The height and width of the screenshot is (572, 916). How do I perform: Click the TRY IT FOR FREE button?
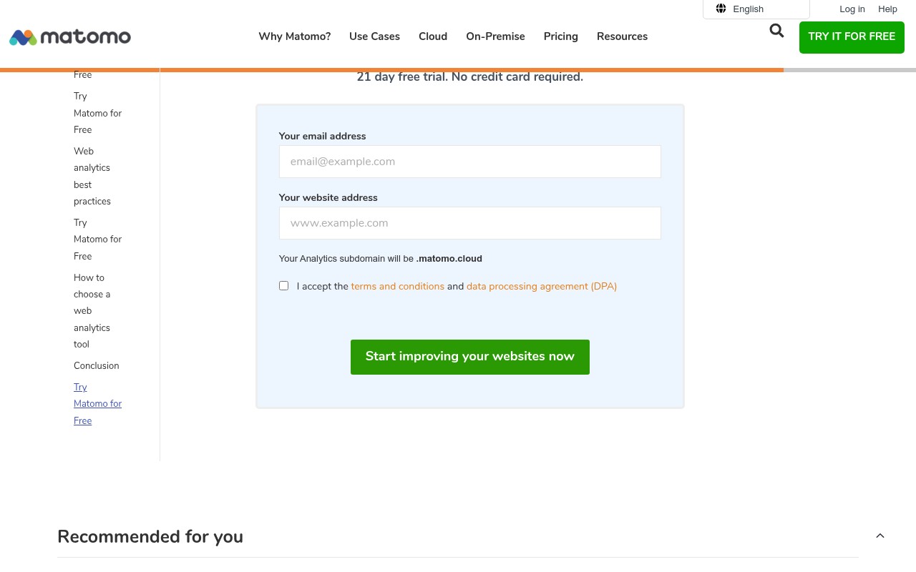852,37
